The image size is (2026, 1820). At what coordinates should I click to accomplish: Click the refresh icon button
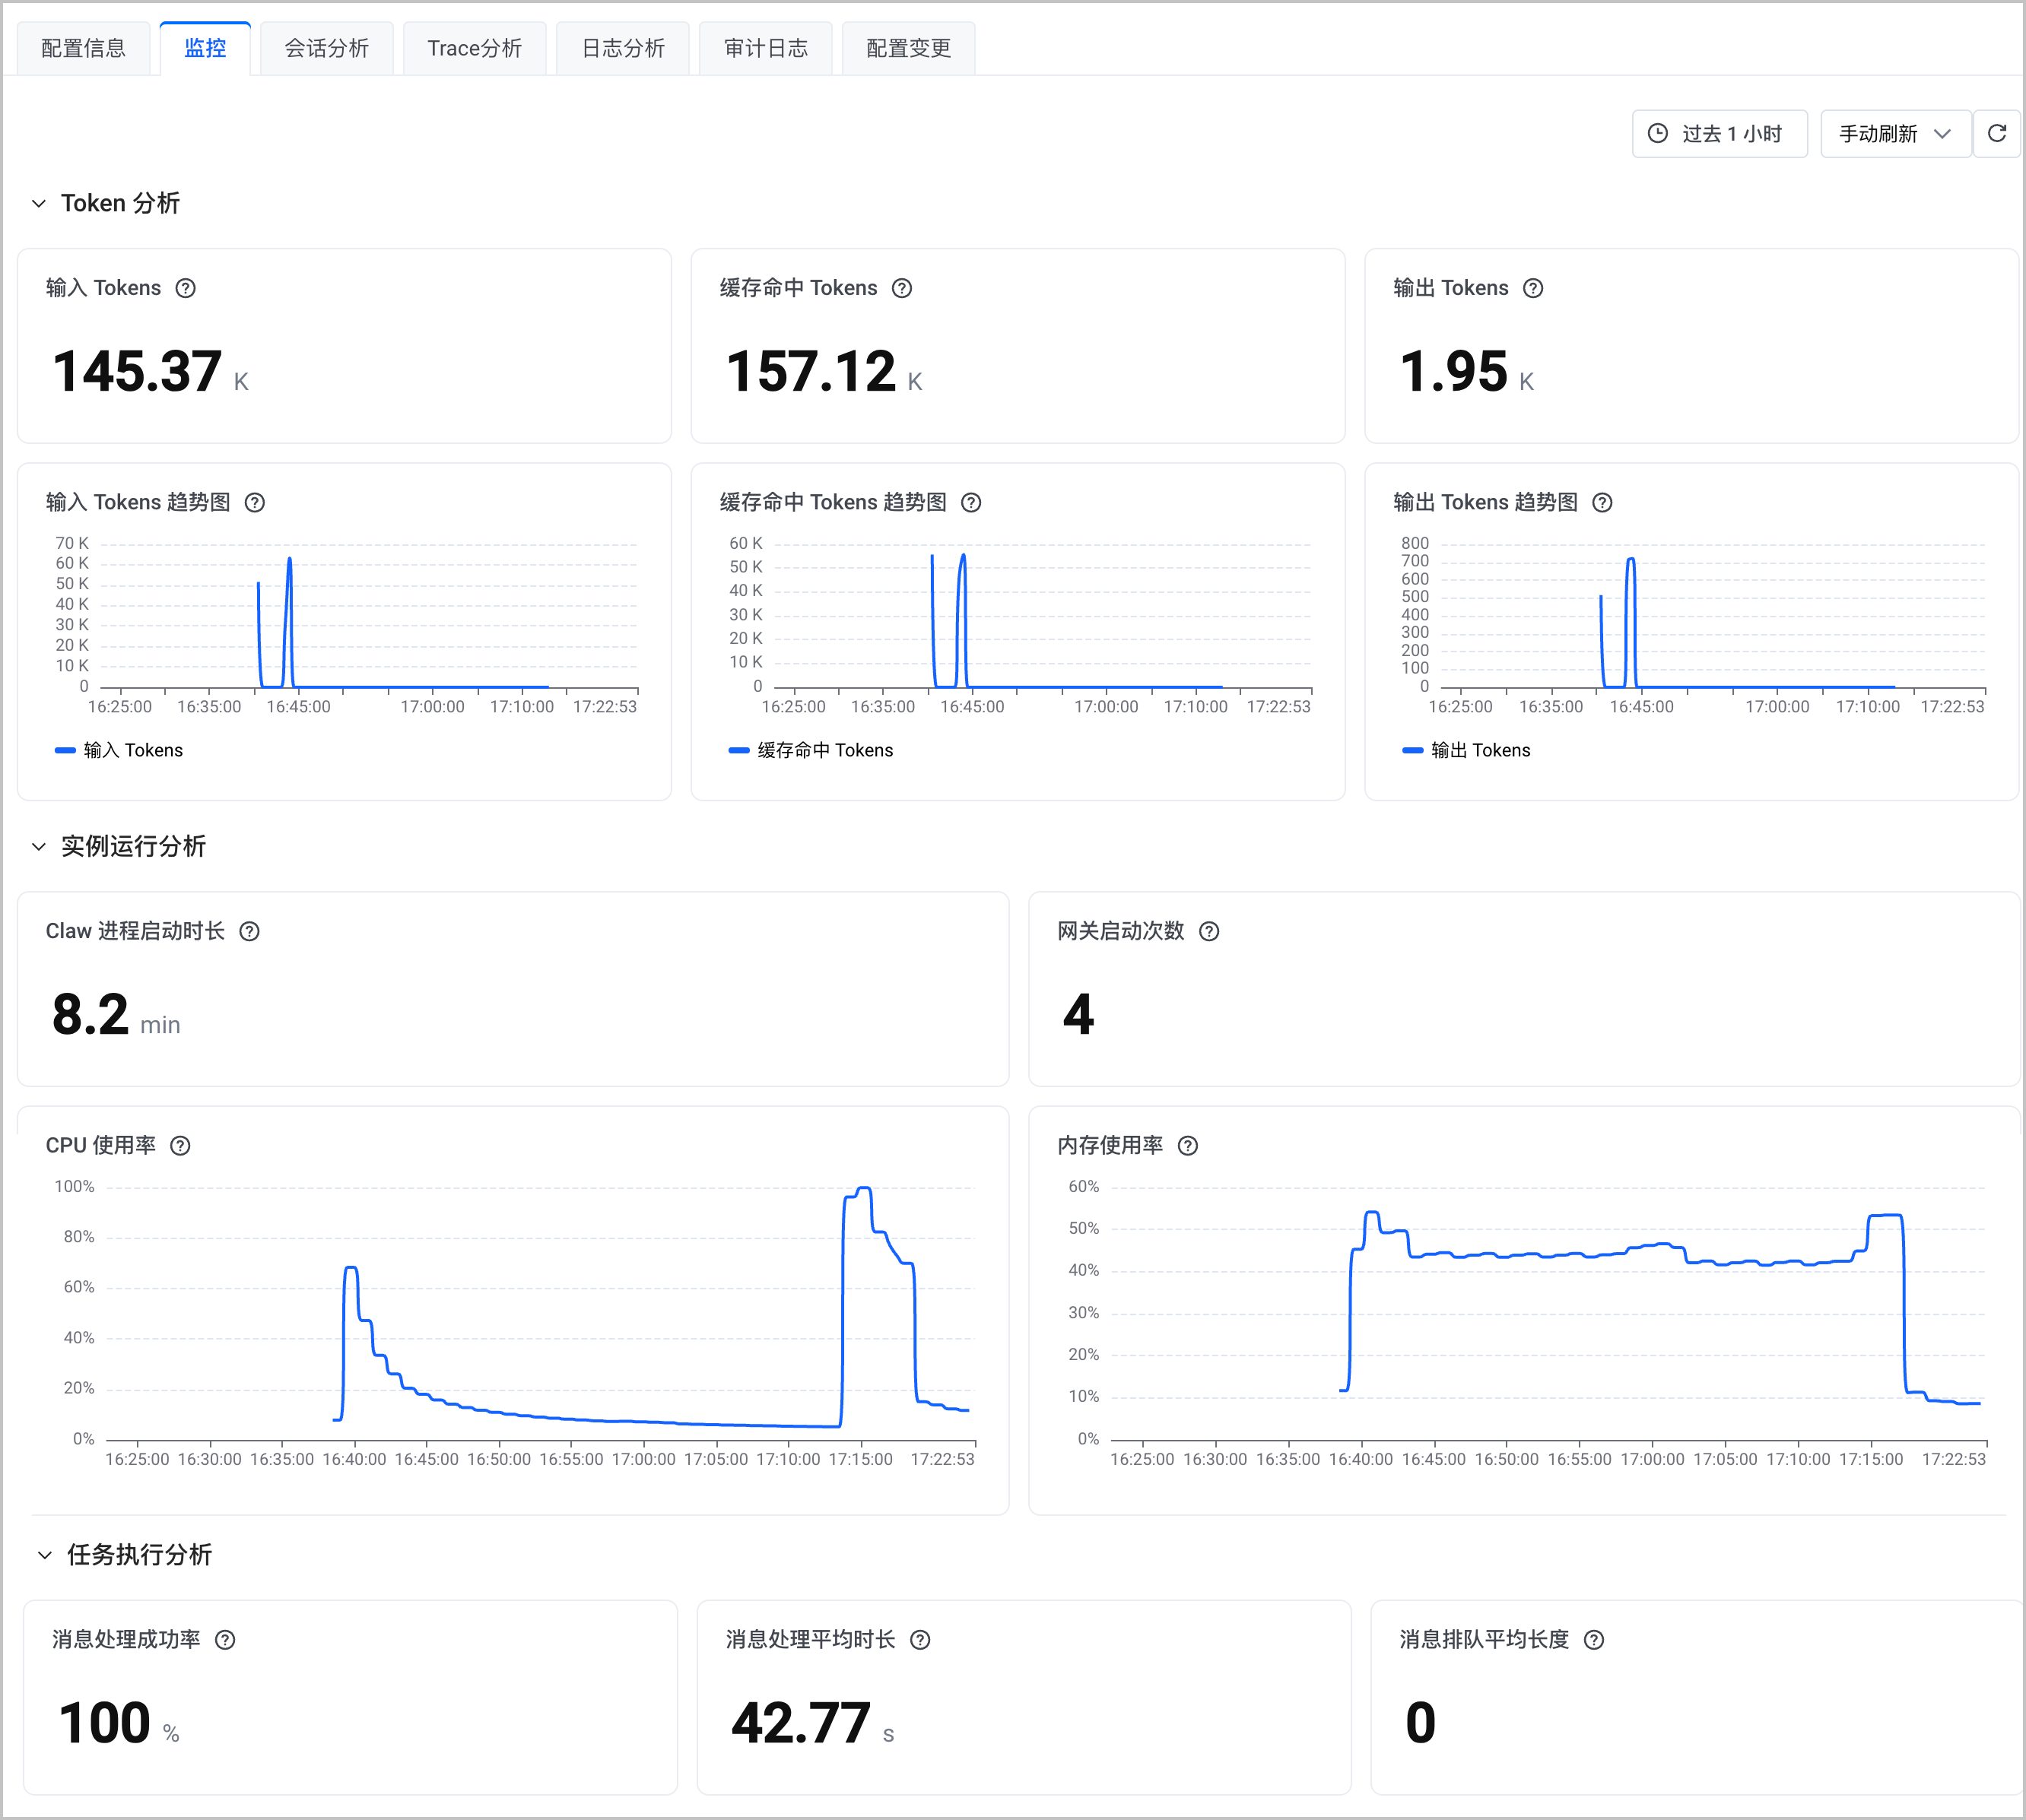[x=1996, y=133]
